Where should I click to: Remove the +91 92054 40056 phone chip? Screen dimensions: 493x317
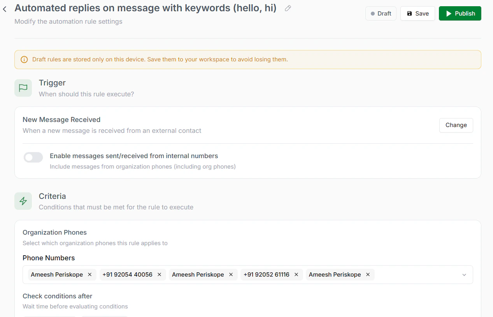(x=159, y=274)
